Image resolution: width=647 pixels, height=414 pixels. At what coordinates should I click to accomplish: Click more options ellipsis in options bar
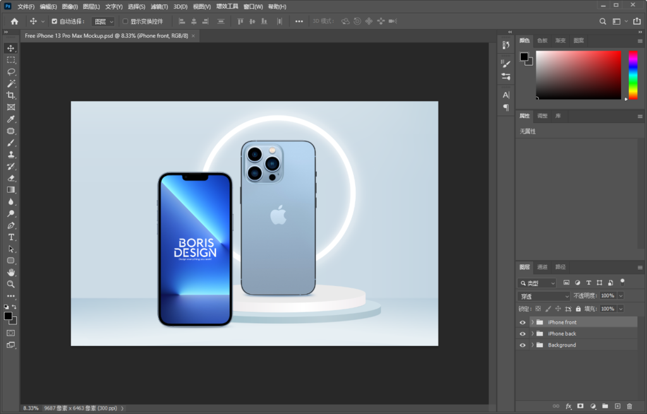[299, 21]
